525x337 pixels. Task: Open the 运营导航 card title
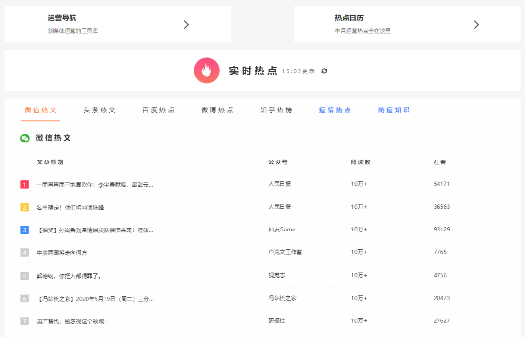tap(62, 18)
